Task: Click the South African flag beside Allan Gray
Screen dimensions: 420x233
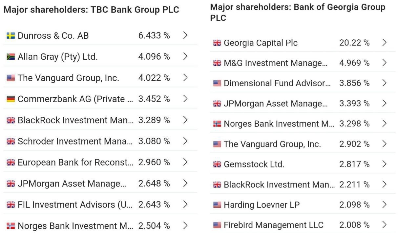Action: (x=10, y=57)
